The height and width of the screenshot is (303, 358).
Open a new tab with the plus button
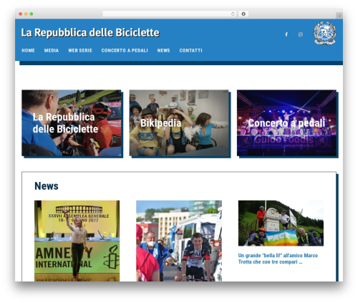coord(339,16)
